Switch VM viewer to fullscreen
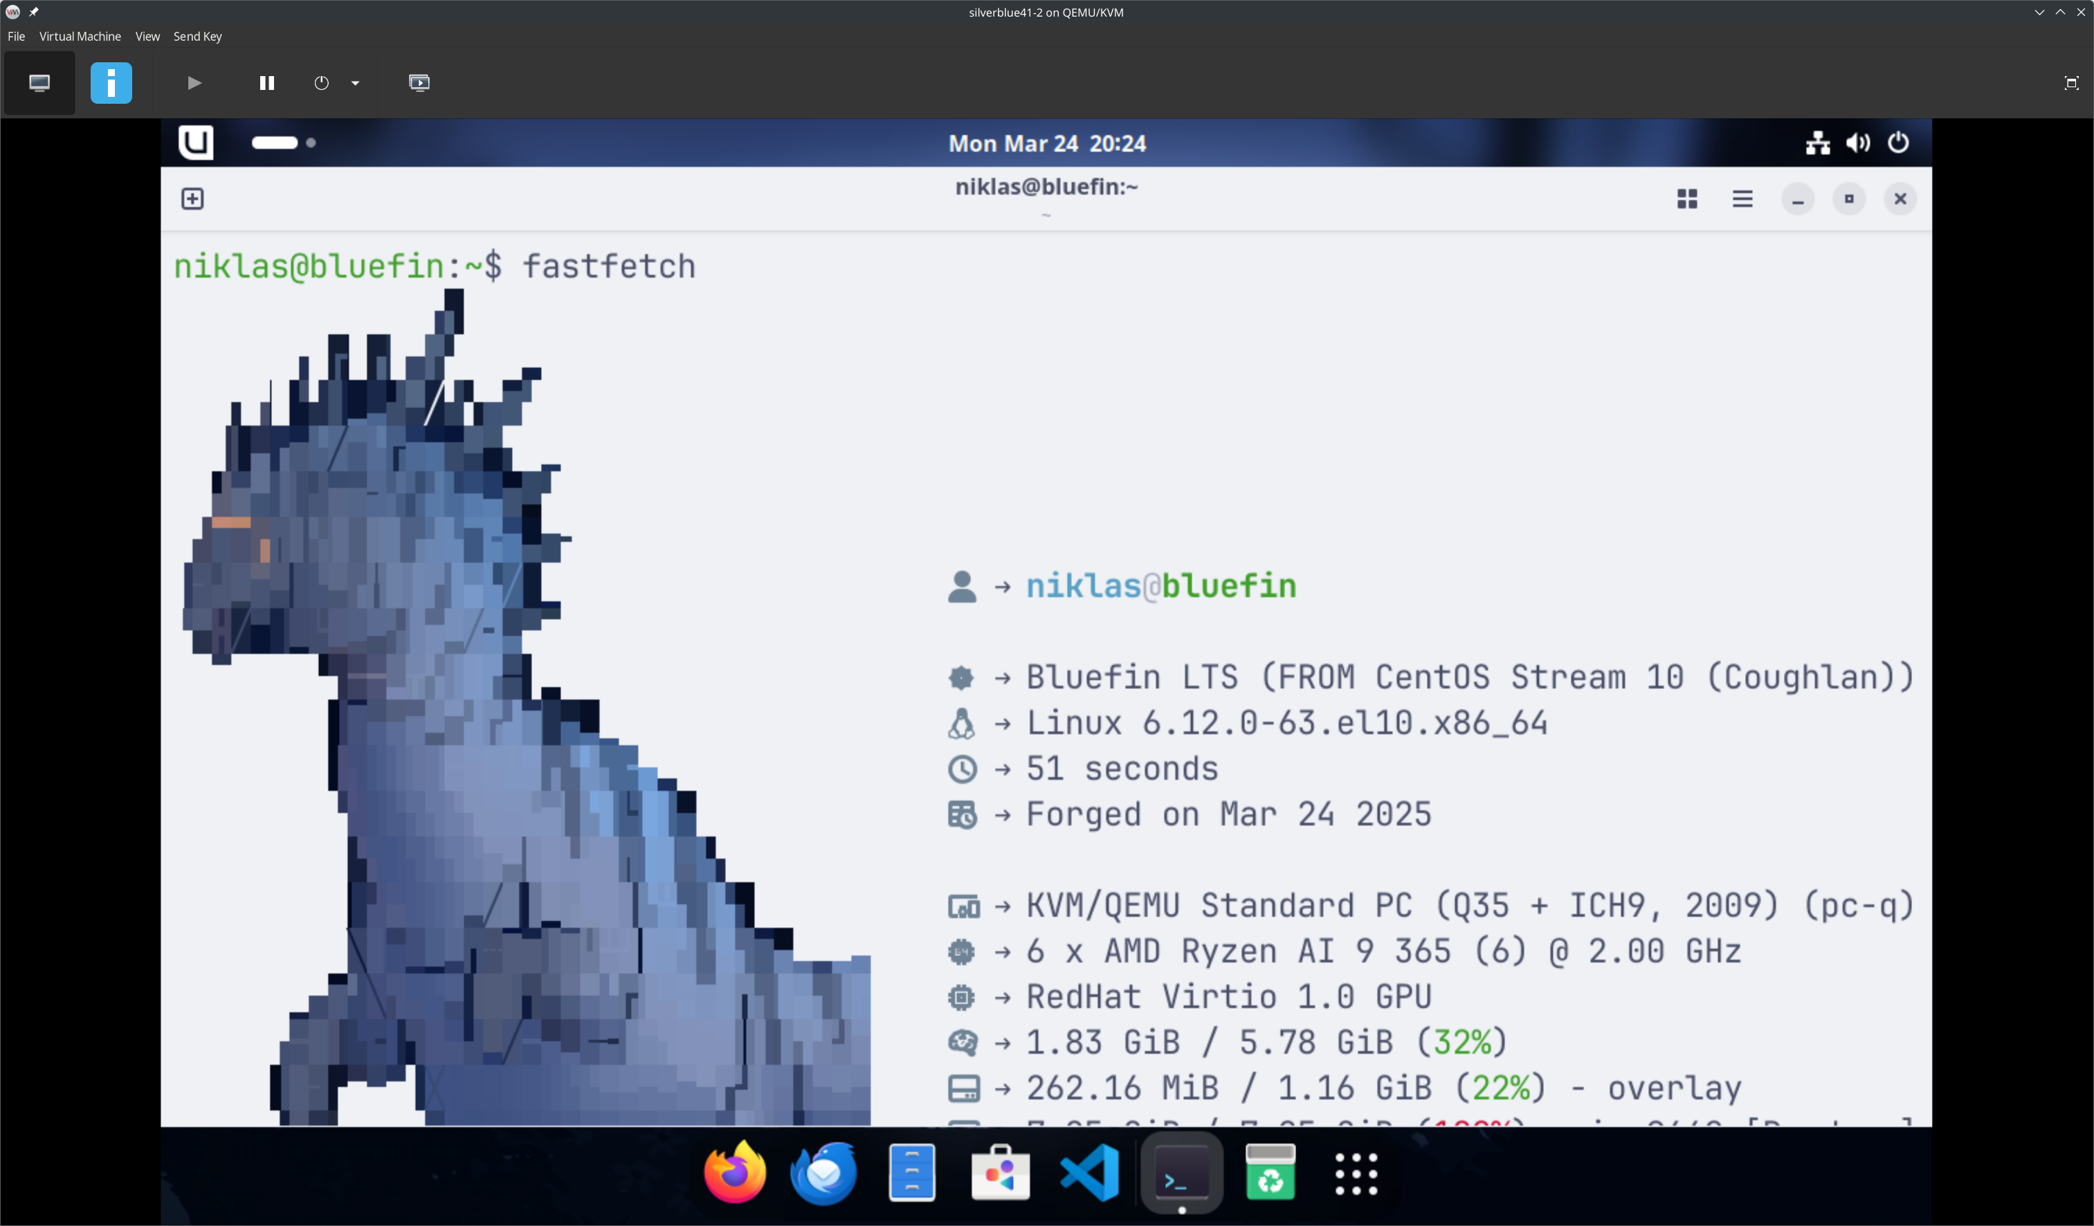 coord(2070,82)
